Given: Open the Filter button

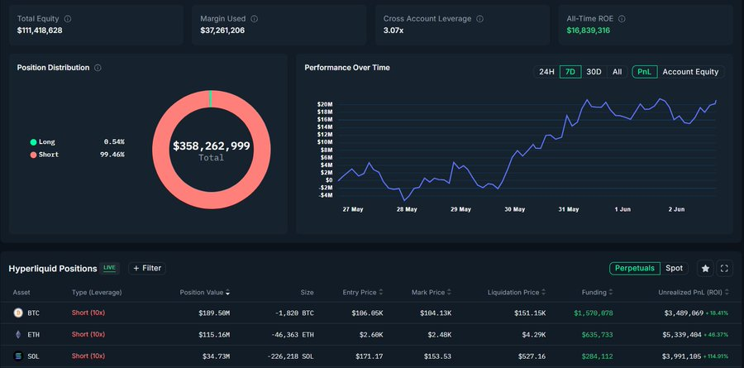Looking at the screenshot, I should click(147, 268).
